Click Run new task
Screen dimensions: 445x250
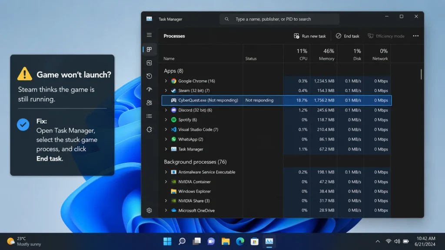point(310,36)
